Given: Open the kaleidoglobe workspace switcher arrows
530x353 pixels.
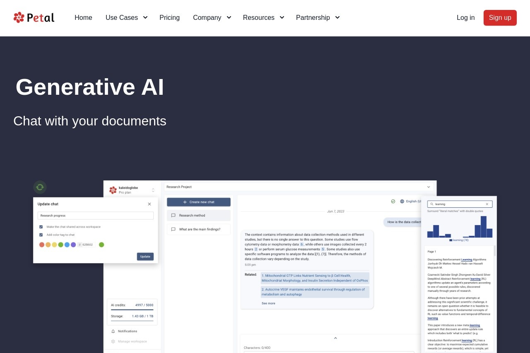Looking at the screenshot, I should [x=153, y=190].
